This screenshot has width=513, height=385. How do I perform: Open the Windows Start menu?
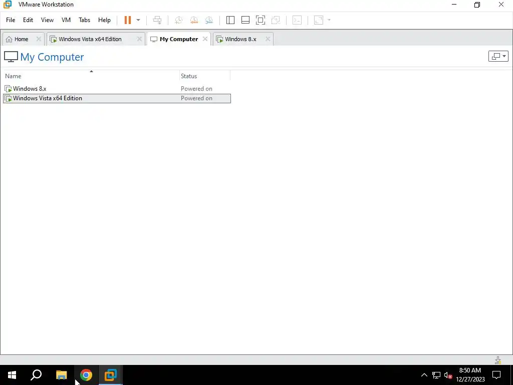coord(12,375)
